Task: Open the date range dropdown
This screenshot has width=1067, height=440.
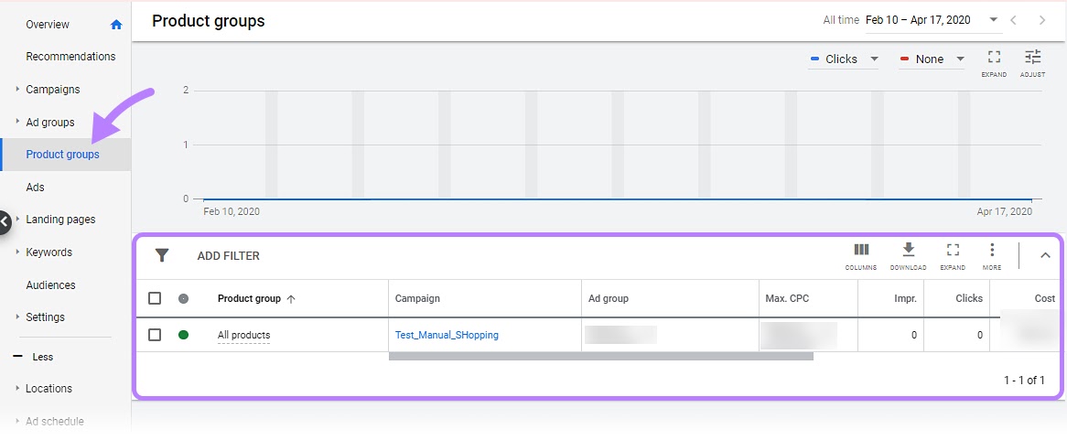Action: click(994, 20)
